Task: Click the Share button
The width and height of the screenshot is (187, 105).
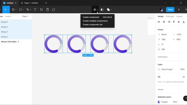Action: click(x=170, y=10)
